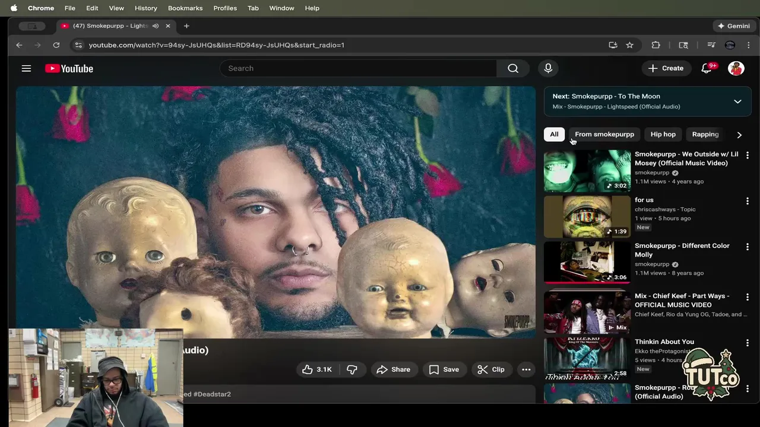Screen dimensions: 760x427
Task: Open Chief Keef Part Ways mix thumbnail
Action: click(587, 311)
